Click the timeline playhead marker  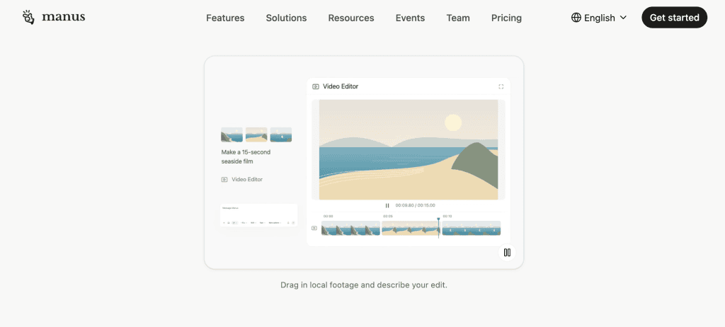coord(438,219)
